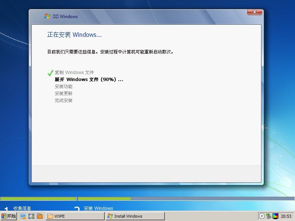Viewport: 295px width, 221px height.
Task: Click the 安装 Windows progress bar
Action: pos(186,199)
